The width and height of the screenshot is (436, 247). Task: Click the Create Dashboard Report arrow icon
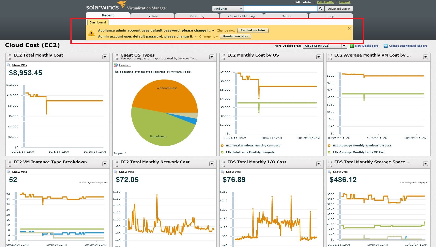tap(385, 46)
